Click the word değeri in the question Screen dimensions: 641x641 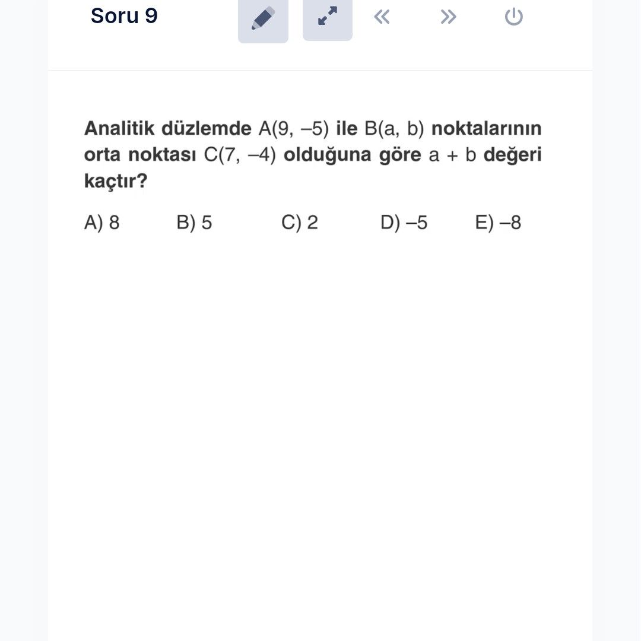512,156
